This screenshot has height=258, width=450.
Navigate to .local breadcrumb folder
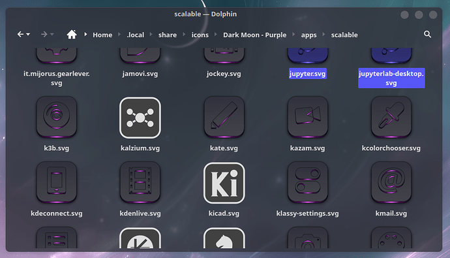pos(136,35)
